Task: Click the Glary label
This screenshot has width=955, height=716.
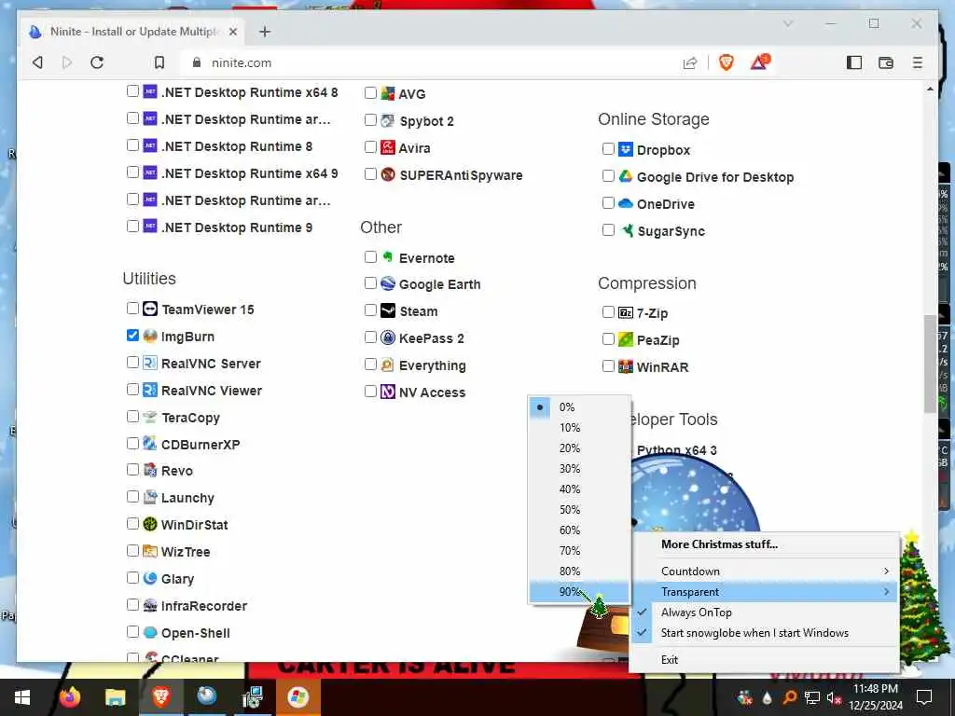Action: pos(177,579)
